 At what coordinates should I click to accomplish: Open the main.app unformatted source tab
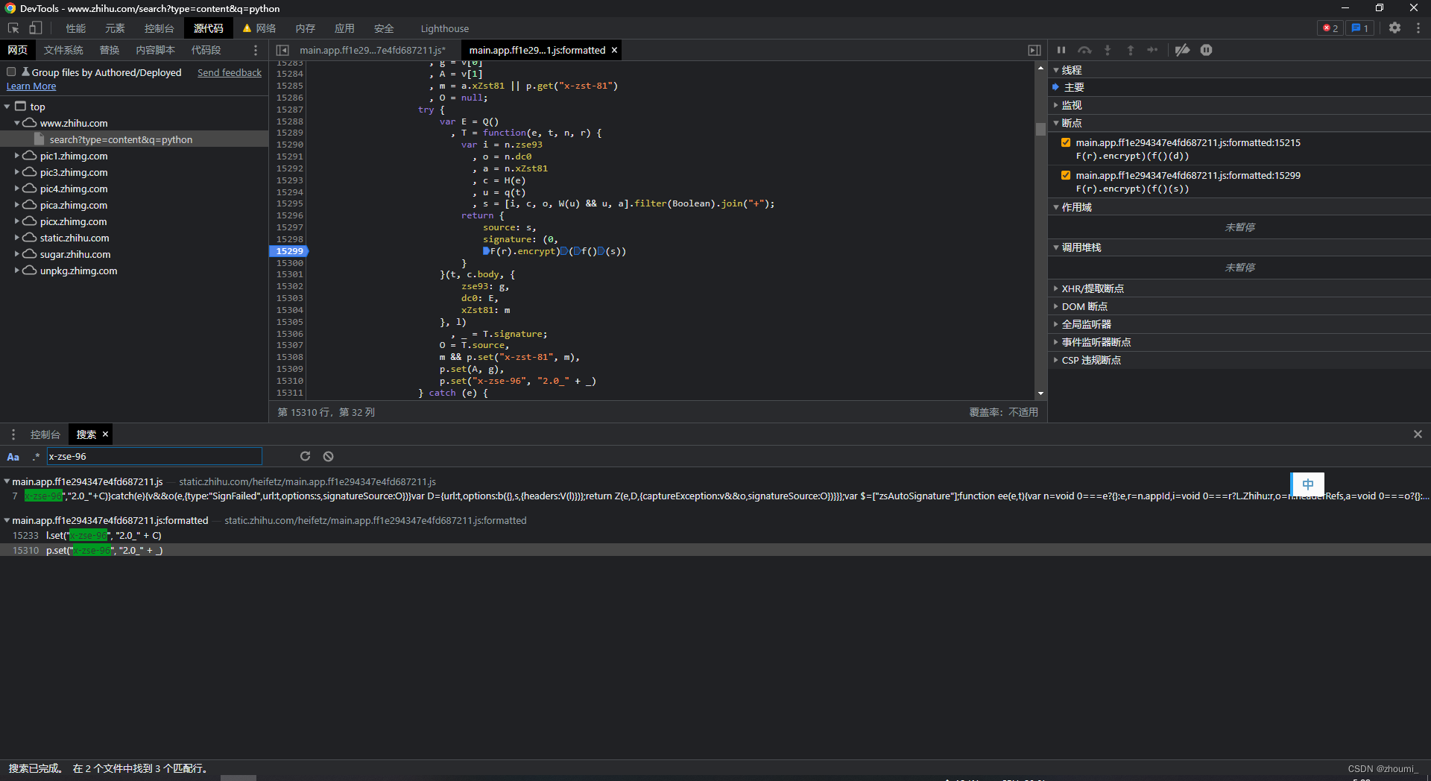[x=373, y=50]
